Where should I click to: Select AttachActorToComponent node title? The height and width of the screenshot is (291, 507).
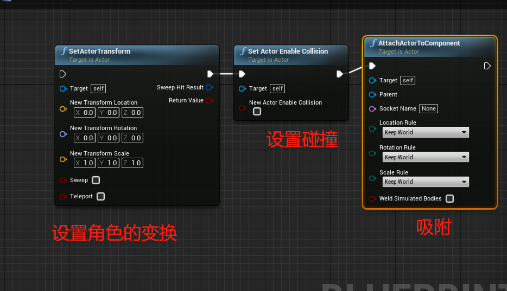coord(419,43)
